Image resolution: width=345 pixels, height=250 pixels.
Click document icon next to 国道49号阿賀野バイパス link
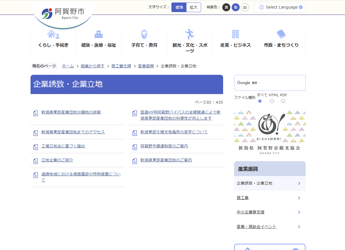pyautogui.click(x=135, y=113)
